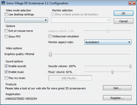Screen dimensions: 137x105
Task: Click the Sounds volume slider thumb
Action: (130, 66)
